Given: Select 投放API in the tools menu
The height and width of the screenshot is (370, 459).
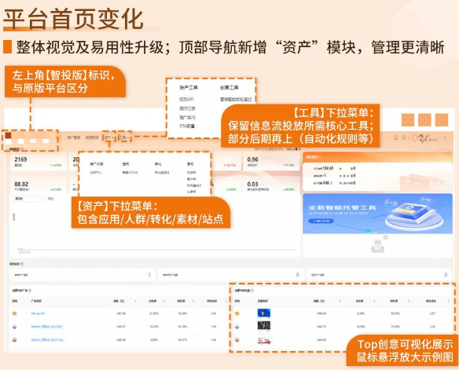Looking at the screenshot, I should pyautogui.click(x=186, y=100).
